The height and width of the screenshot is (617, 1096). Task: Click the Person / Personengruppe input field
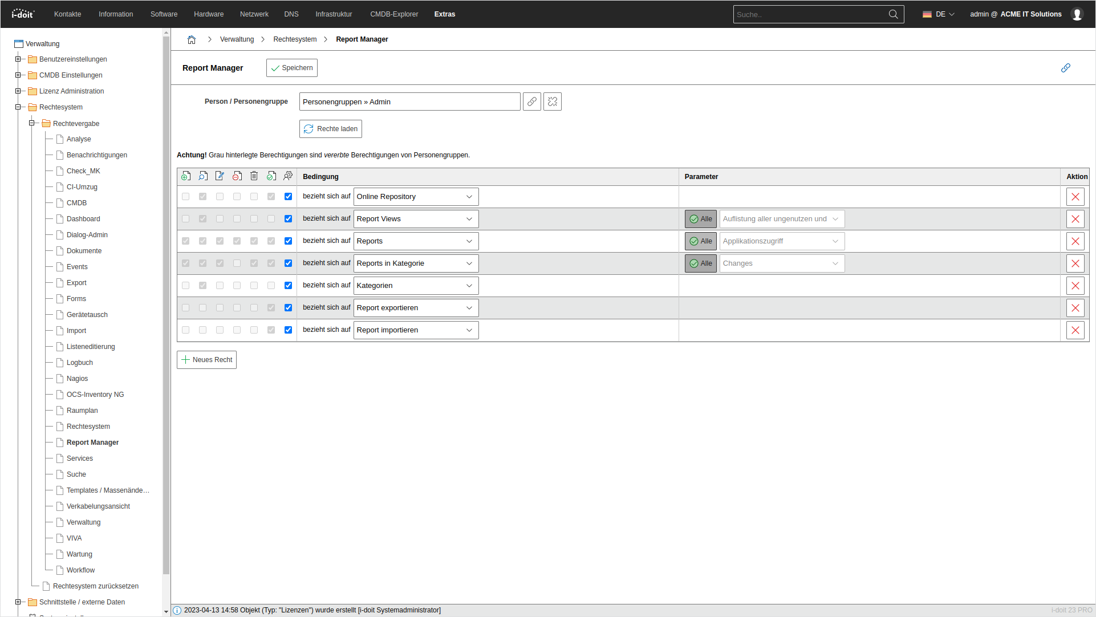409,102
